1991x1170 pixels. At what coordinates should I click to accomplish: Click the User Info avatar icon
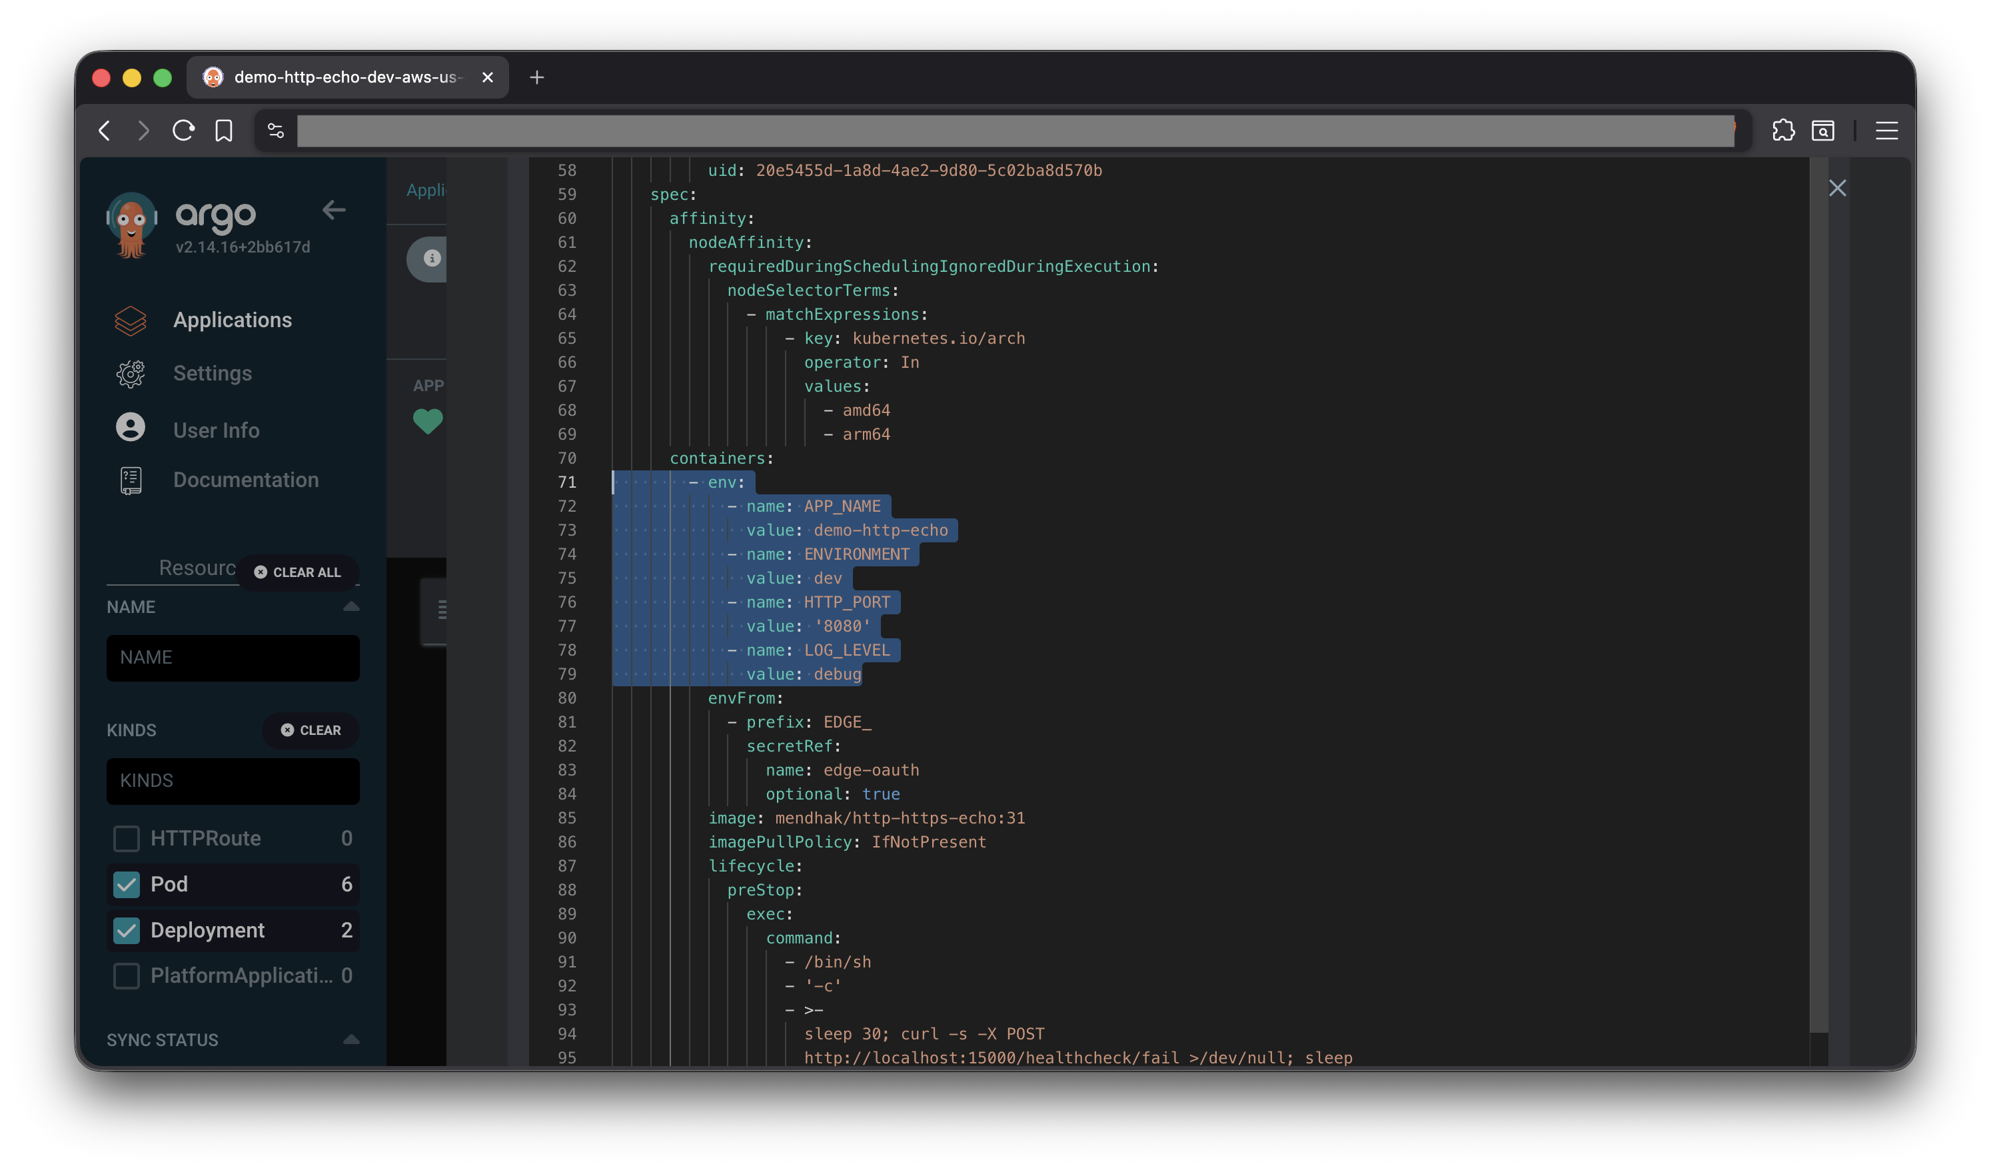131,427
